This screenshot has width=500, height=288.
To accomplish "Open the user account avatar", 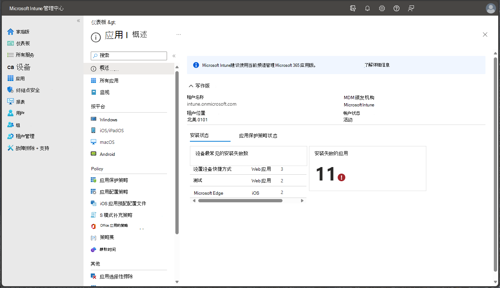I will 491,8.
